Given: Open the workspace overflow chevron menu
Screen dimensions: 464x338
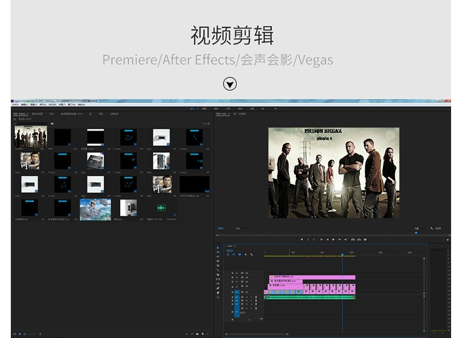Looking at the screenshot, I should click(x=275, y=109).
